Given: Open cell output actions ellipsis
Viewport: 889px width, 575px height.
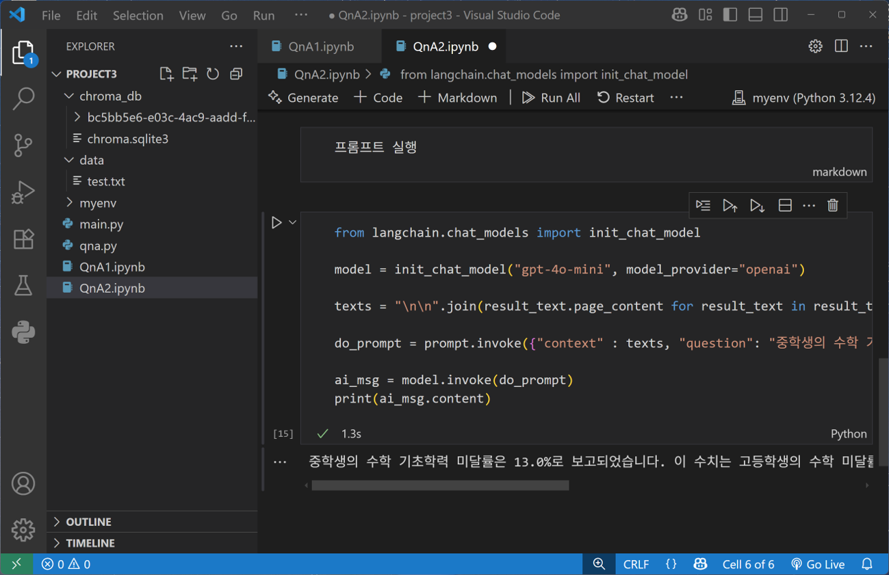Looking at the screenshot, I should [280, 462].
